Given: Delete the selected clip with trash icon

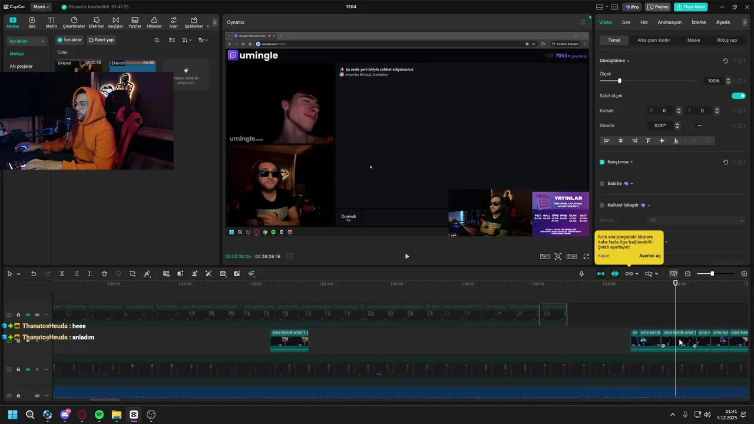Looking at the screenshot, I should (104, 274).
